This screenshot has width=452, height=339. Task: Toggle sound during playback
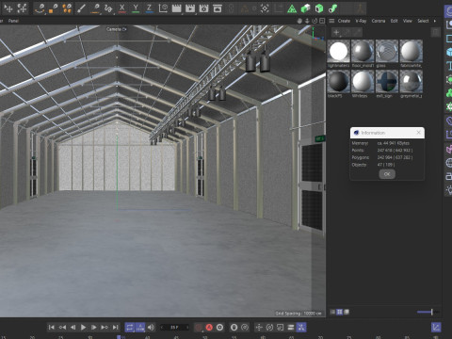pos(151,328)
